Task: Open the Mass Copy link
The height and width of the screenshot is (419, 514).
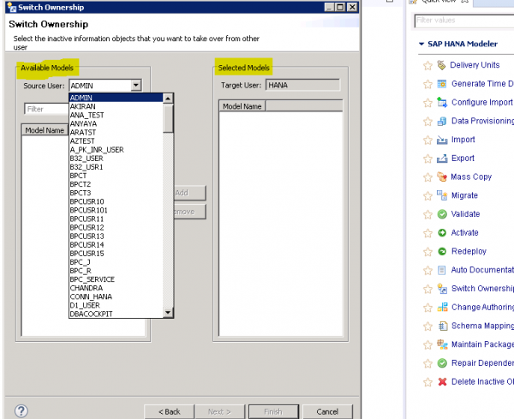Action: (x=471, y=177)
